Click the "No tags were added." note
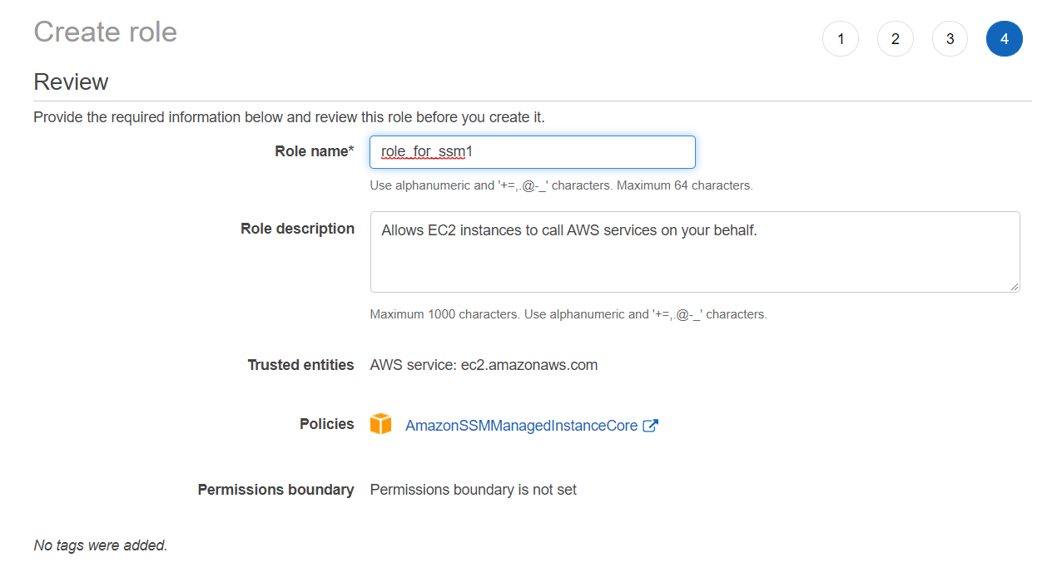This screenshot has height=587, width=1042. 100,545
